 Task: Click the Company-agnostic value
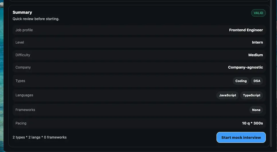click(x=245, y=67)
